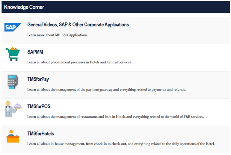Image resolution: width=231 pixels, height=155 pixels.
Task: Click the SAP logo icon
Action: tap(13, 27)
